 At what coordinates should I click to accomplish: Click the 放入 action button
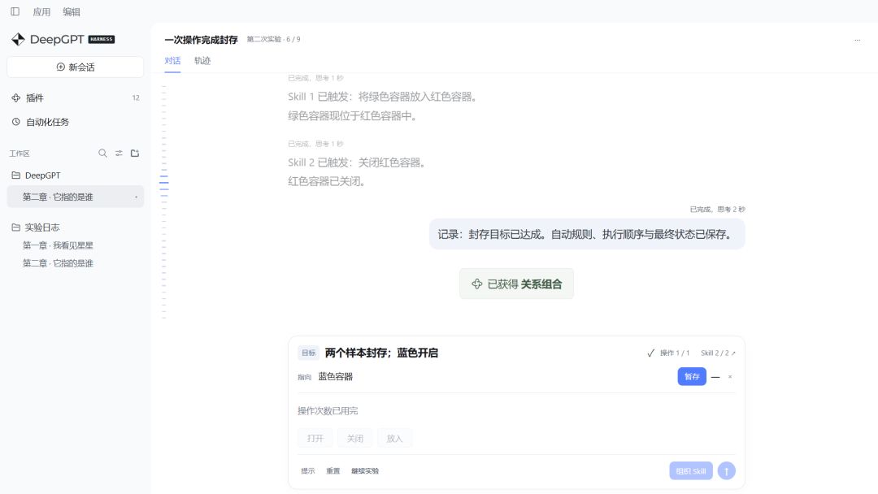[394, 439]
